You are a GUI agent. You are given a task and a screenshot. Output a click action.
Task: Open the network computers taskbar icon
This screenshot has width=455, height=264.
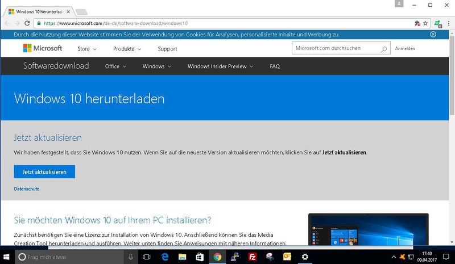point(234,257)
